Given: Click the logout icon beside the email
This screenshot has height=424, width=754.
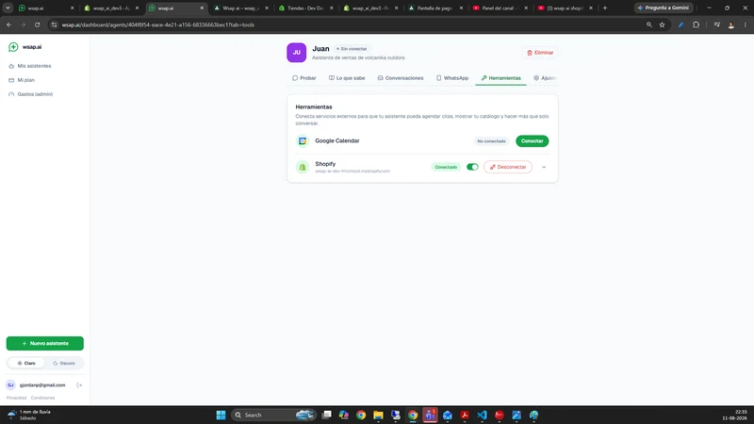Looking at the screenshot, I should (x=79, y=385).
